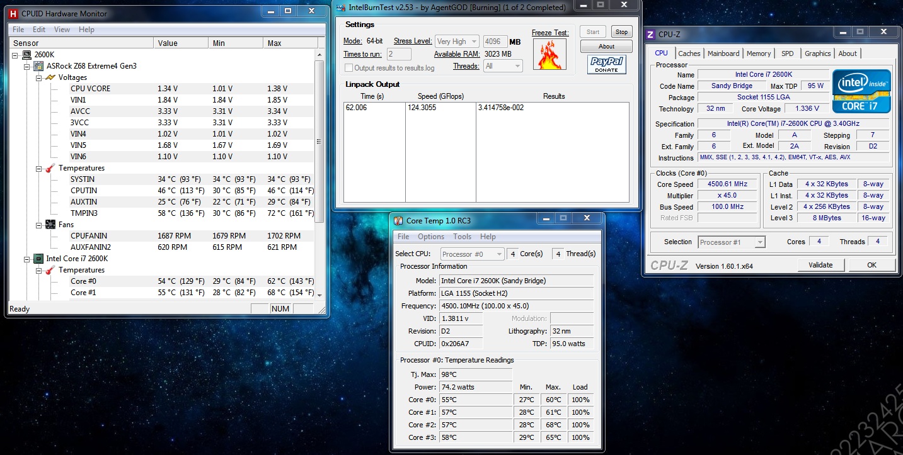Image resolution: width=903 pixels, height=455 pixels.
Task: Click the Fans icon in HWMonitor
Action: pos(50,225)
